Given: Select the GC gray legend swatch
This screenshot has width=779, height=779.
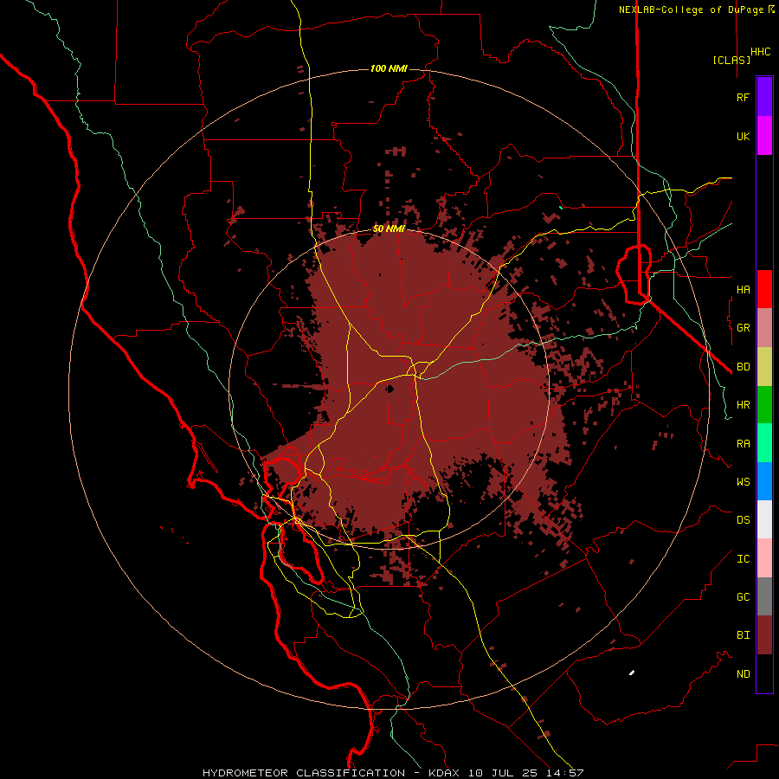Looking at the screenshot, I should coord(764,596).
